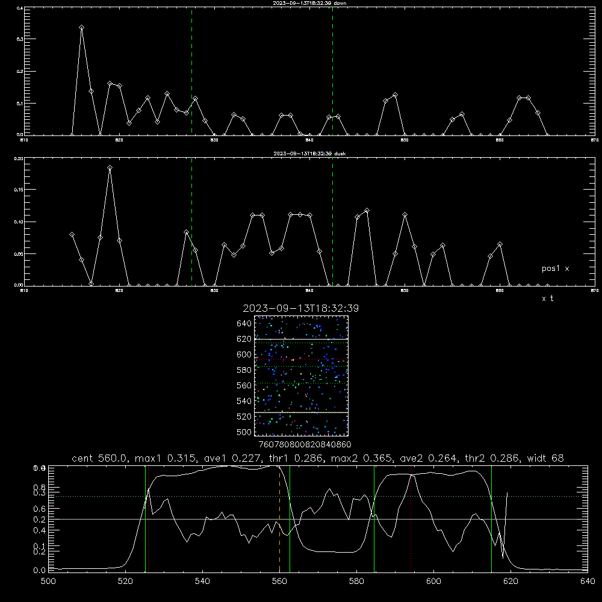Click the tallest peak diamond in dusk plot
This screenshot has height=602, width=602.
(x=110, y=168)
